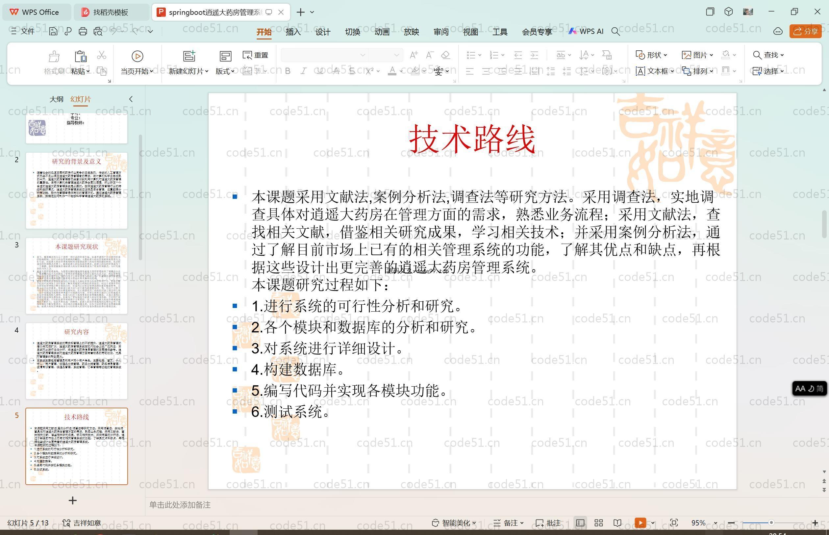This screenshot has height=535, width=829.
Task: Open the Design (设计) ribbon tab
Action: pyautogui.click(x=323, y=32)
